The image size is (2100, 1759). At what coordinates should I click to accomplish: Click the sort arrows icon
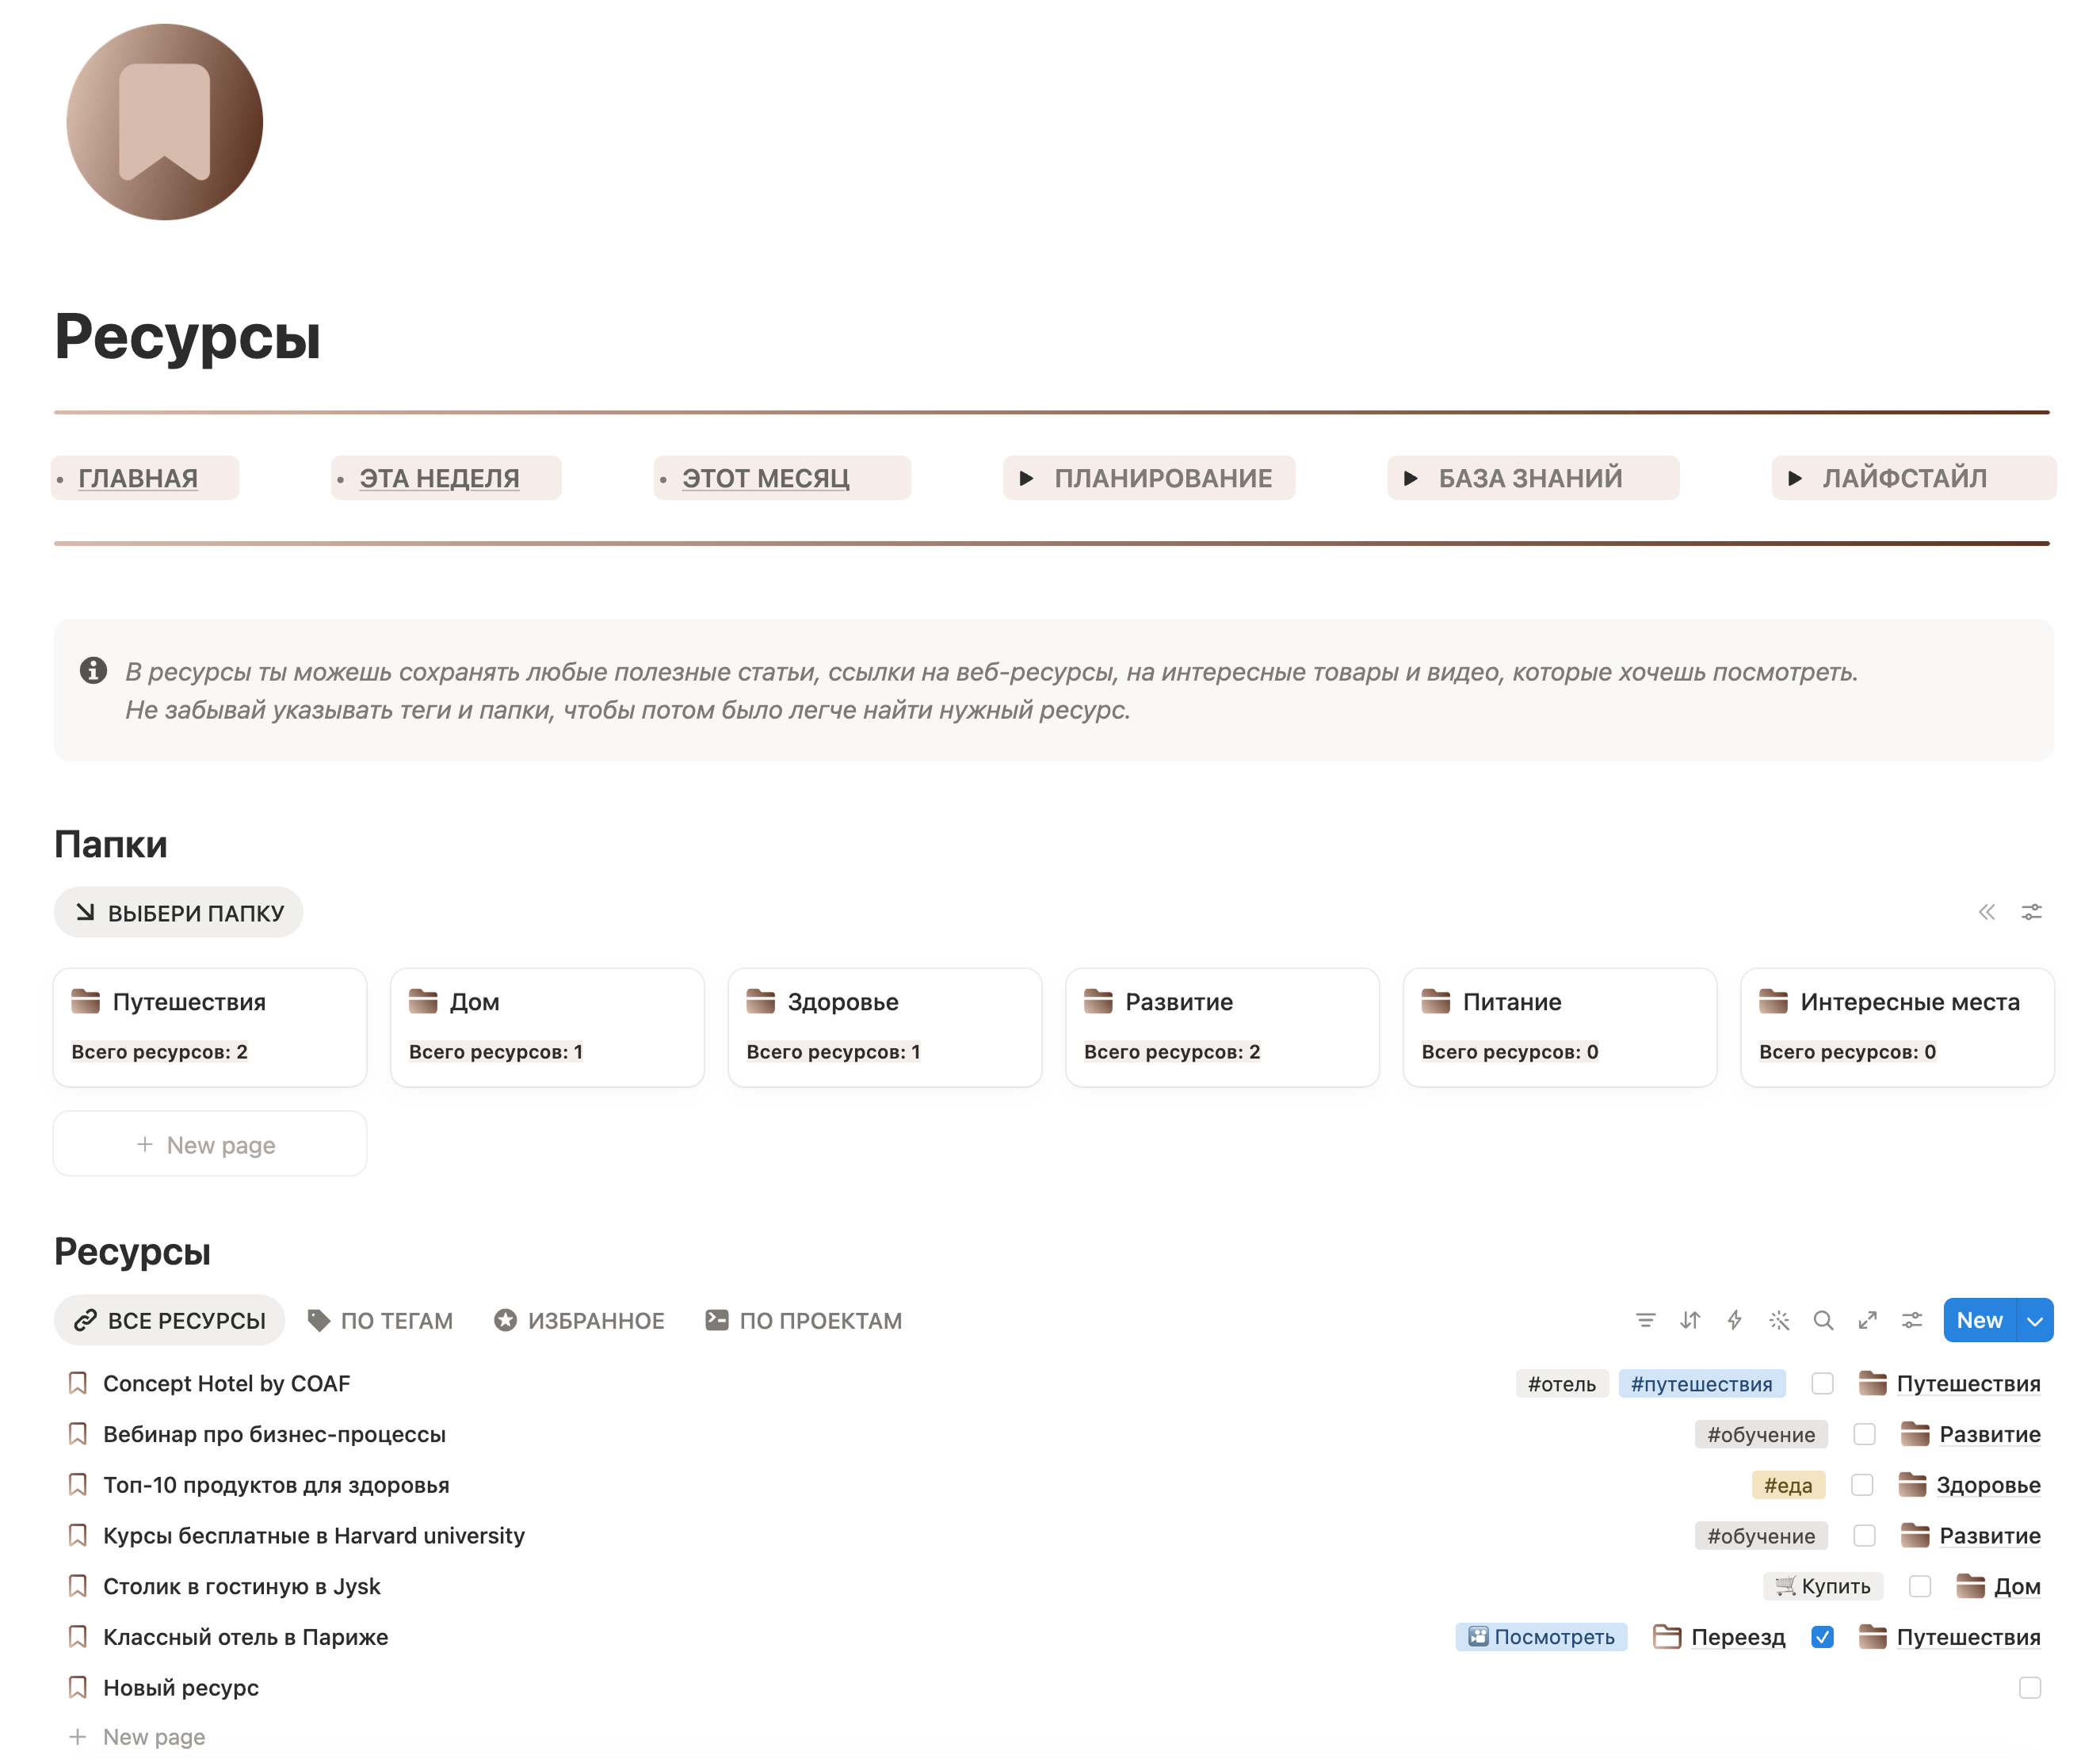tap(1690, 1320)
